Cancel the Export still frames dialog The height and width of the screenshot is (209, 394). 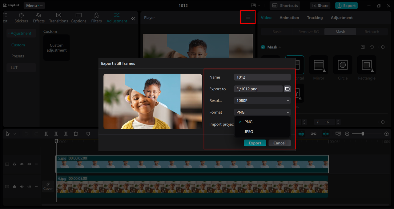[x=279, y=143]
